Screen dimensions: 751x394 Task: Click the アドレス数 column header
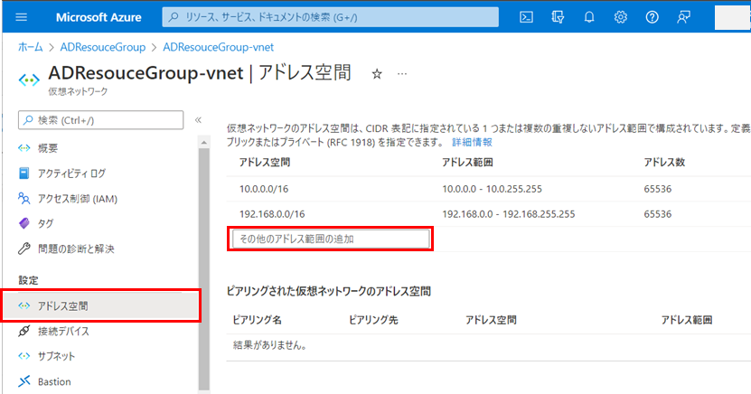(x=664, y=163)
